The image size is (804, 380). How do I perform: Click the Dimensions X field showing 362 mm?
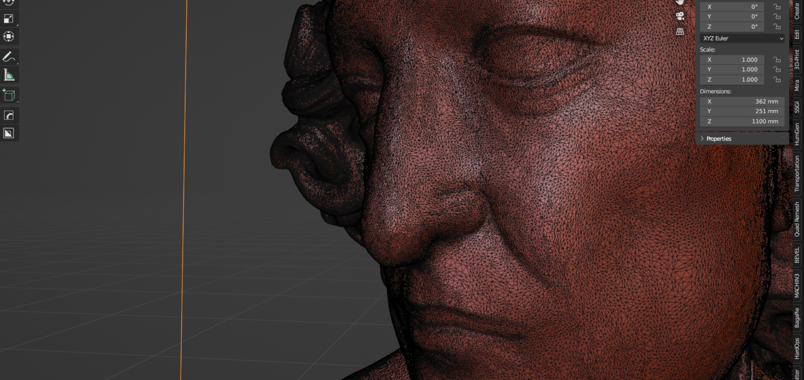click(x=742, y=101)
